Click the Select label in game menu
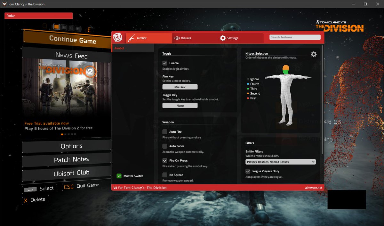384x226 pixels. [46, 189]
